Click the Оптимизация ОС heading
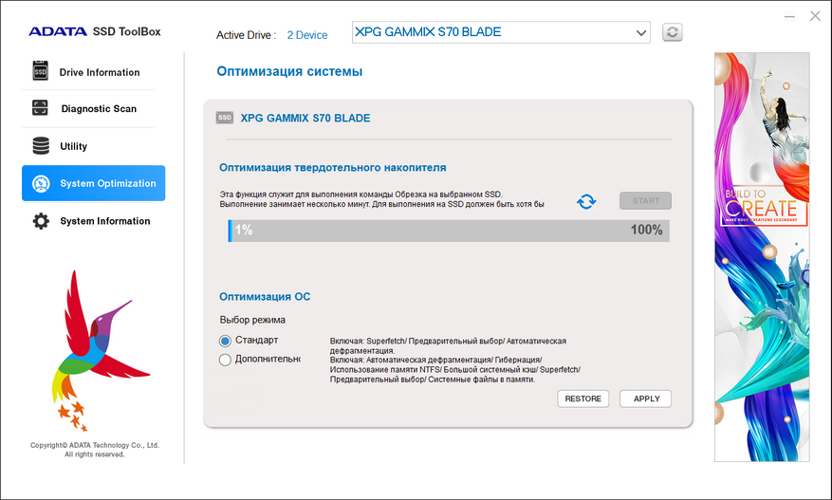832x500 pixels. (265, 297)
